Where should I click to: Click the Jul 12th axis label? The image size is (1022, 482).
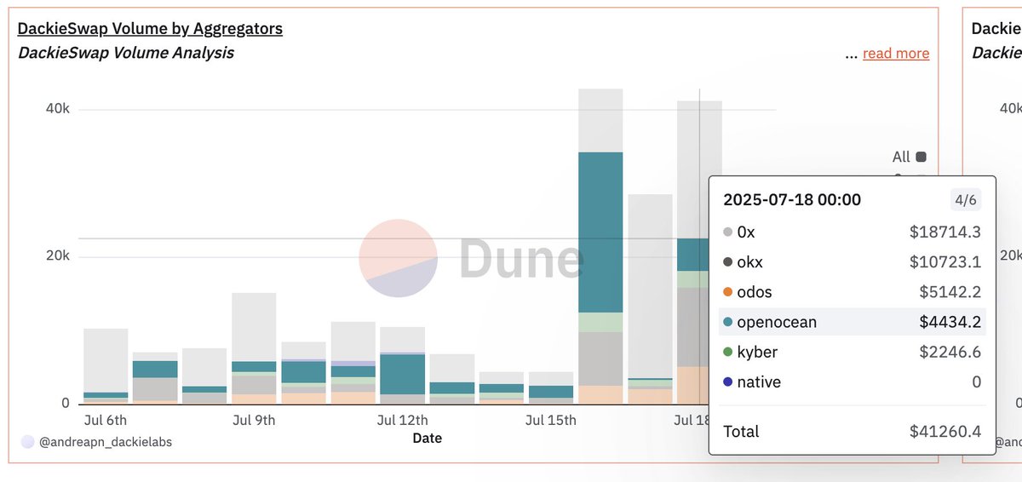click(402, 420)
